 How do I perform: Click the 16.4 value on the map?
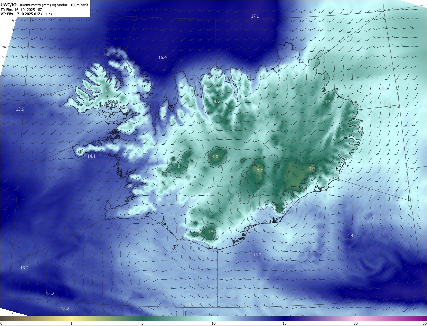tap(162, 57)
